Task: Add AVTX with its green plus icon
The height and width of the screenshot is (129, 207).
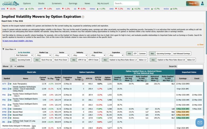Action: coord(11,84)
